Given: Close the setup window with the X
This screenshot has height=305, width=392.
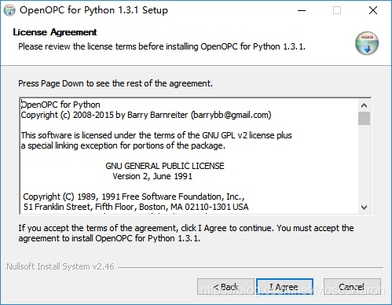Looking at the screenshot, I should [373, 10].
